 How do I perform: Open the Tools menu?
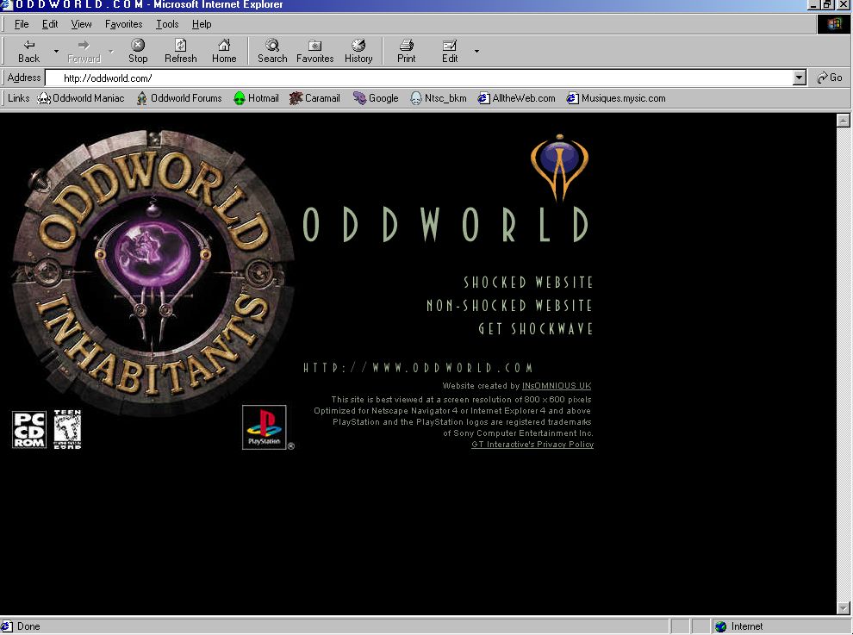tap(167, 24)
